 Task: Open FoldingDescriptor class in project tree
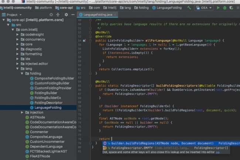point(48,102)
